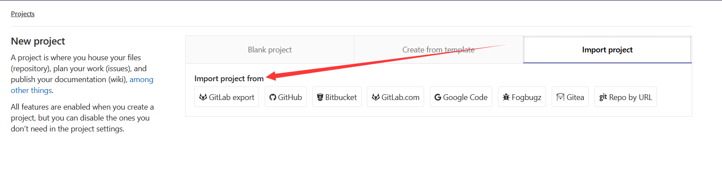Choose the GitHub import button text
The width and height of the screenshot is (722, 169).
290,97
